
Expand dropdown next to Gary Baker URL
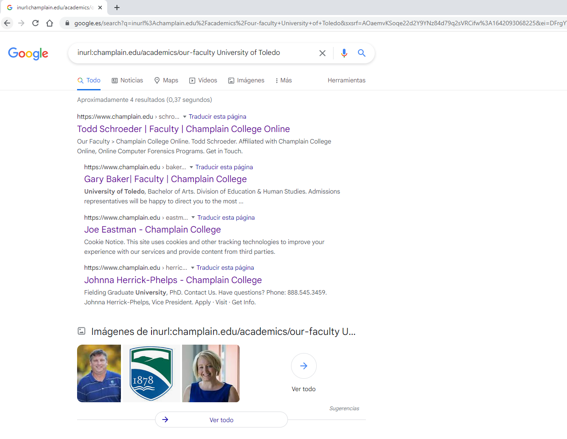click(x=191, y=167)
